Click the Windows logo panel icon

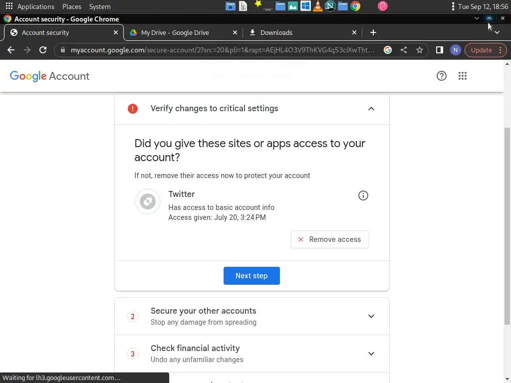coord(305,6)
